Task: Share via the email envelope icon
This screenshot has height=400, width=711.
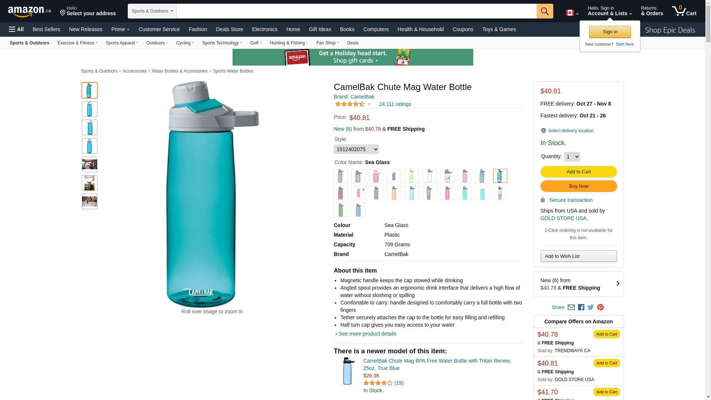Action: pyautogui.click(x=571, y=307)
